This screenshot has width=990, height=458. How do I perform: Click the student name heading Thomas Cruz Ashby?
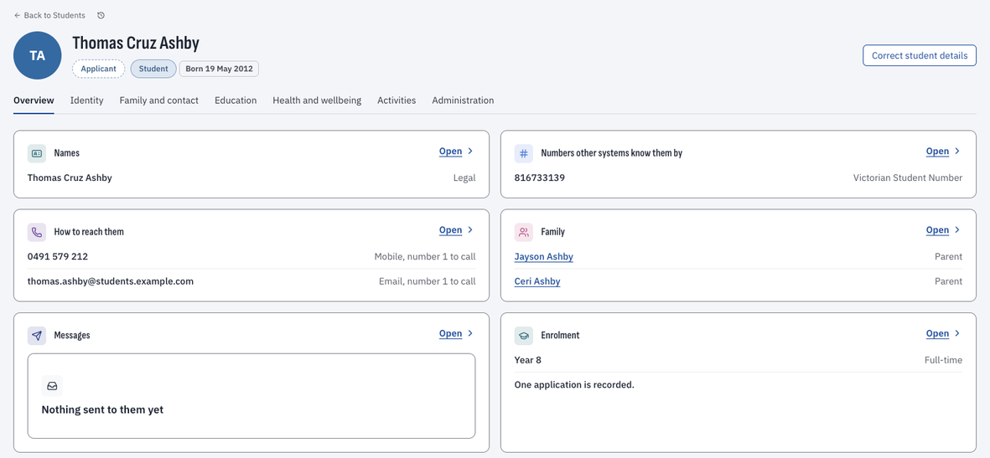click(x=136, y=43)
